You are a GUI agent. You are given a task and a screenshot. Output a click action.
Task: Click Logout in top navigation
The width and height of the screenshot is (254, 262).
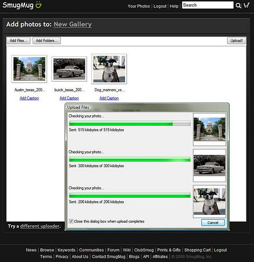coord(160,6)
